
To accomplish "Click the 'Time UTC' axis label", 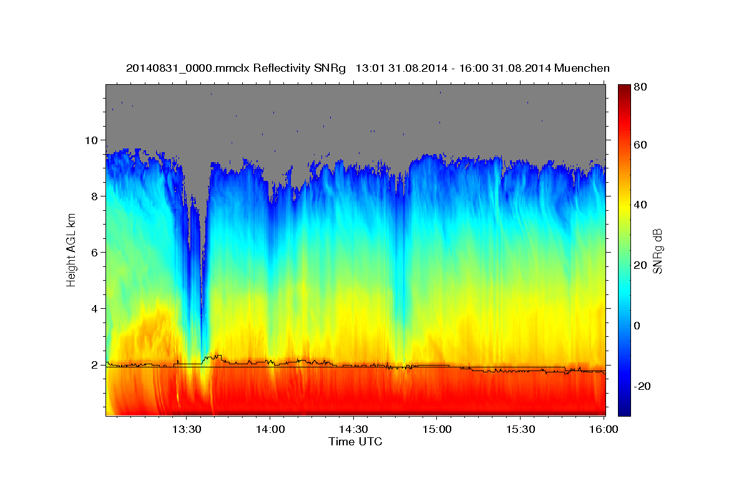I will pyautogui.click(x=355, y=442).
